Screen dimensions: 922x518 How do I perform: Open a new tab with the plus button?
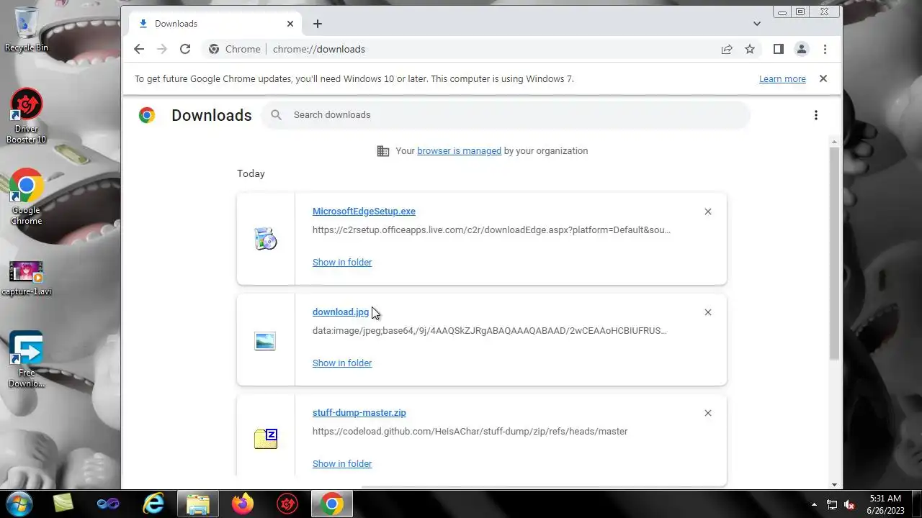pos(318,24)
